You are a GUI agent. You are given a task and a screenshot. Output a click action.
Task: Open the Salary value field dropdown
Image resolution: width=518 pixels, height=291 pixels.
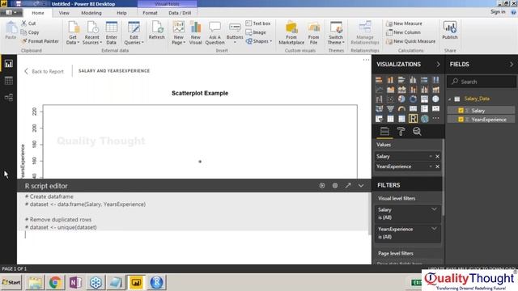tap(431, 156)
